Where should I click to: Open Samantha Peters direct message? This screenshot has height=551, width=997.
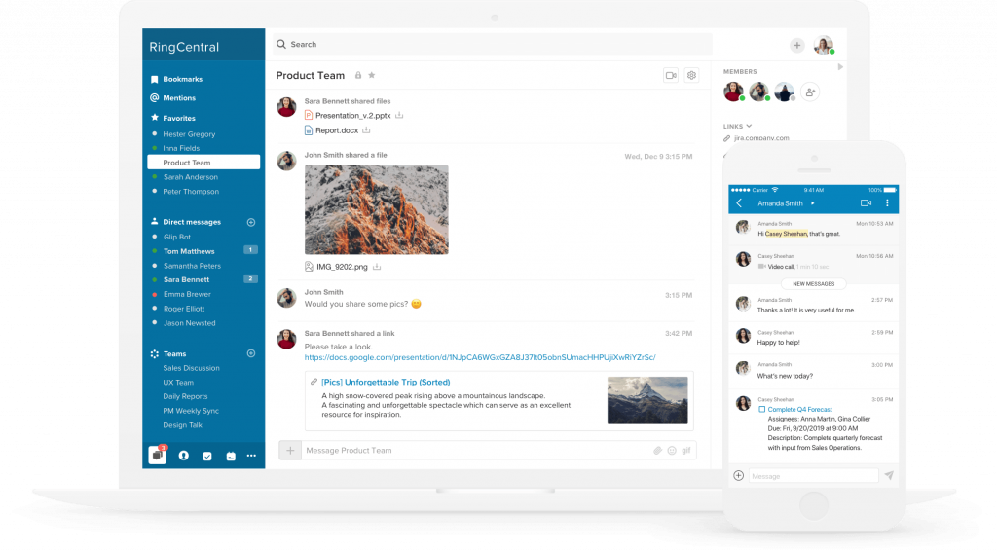tap(192, 266)
